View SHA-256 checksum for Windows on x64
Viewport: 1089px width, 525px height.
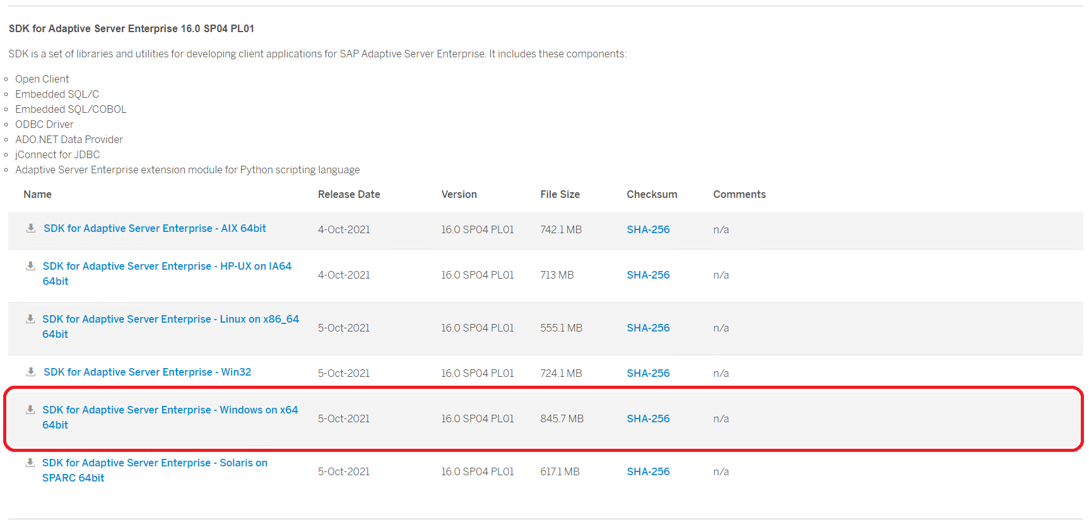pos(648,418)
